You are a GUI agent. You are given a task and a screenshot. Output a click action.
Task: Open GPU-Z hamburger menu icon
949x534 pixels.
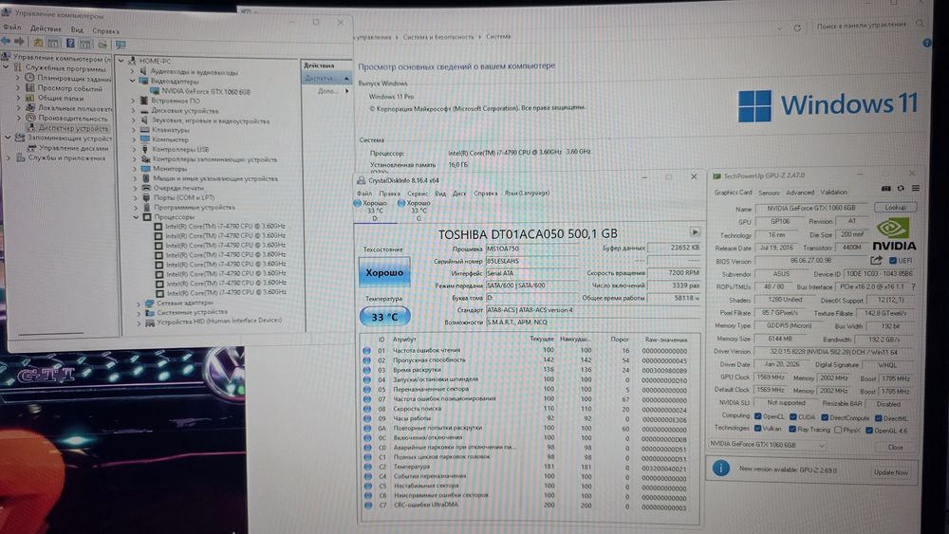click(916, 189)
